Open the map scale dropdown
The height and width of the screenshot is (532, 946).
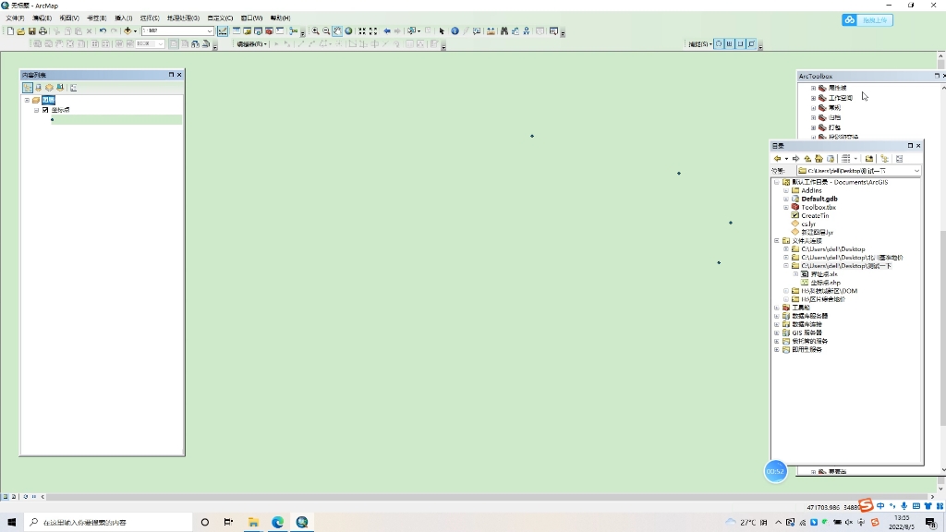coord(210,30)
